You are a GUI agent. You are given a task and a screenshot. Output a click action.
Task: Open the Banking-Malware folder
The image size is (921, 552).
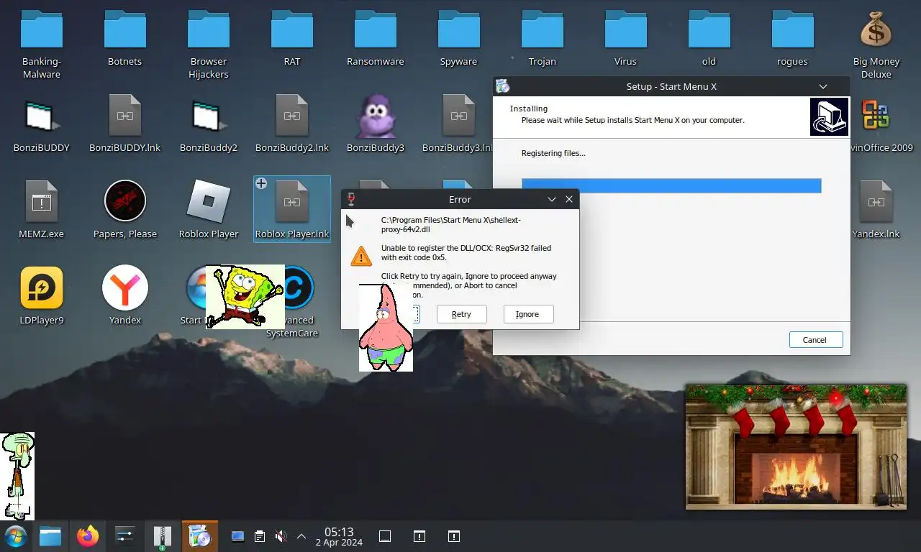click(x=42, y=29)
